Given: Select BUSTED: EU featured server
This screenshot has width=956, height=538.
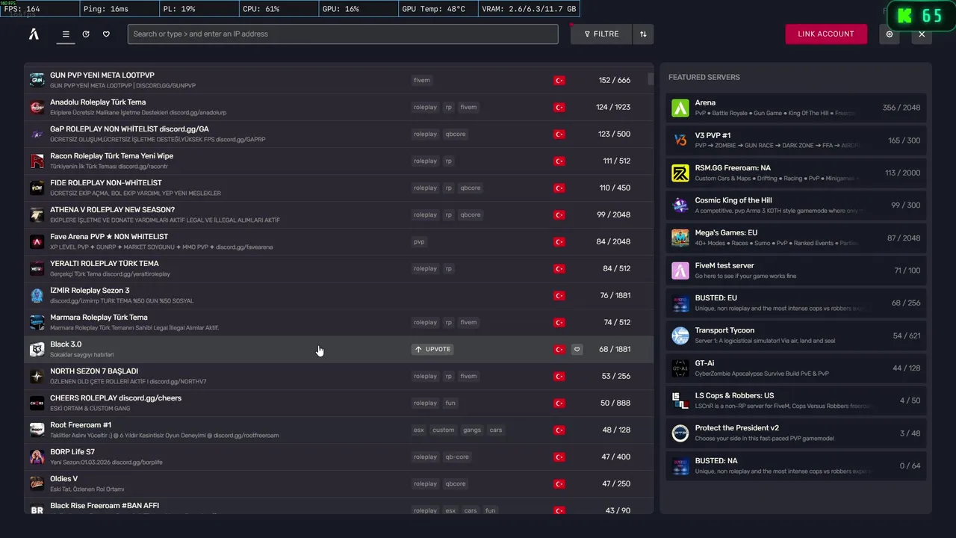Looking at the screenshot, I should [796, 303].
